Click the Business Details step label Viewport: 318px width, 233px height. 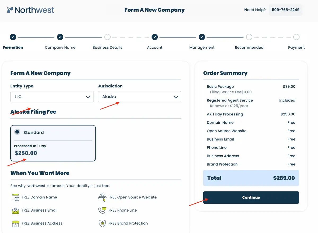point(107,48)
